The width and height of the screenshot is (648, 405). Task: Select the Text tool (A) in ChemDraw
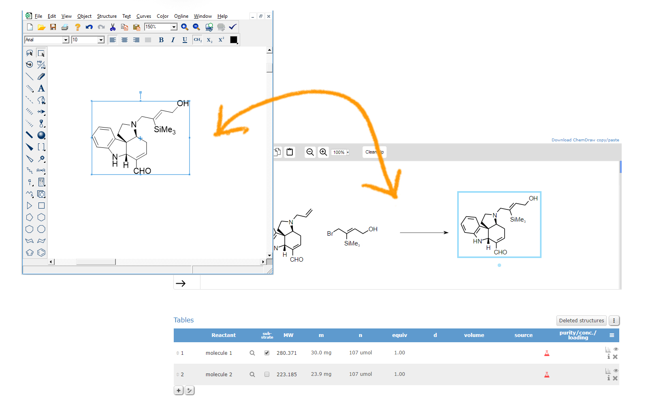click(x=41, y=88)
